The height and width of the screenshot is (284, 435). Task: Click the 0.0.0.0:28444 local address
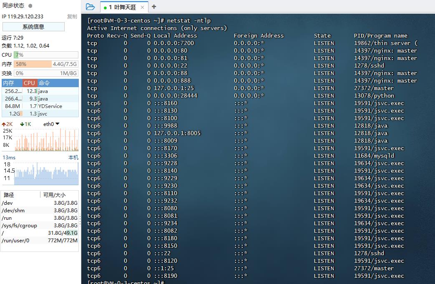point(175,96)
